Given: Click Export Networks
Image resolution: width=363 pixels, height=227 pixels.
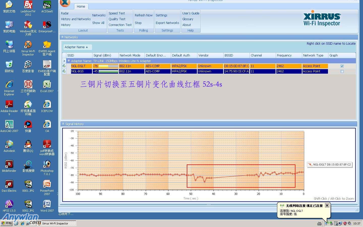Looking at the screenshot, I should (x=167, y=23).
